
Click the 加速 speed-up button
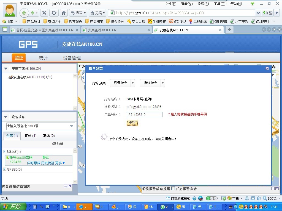[268, 13]
